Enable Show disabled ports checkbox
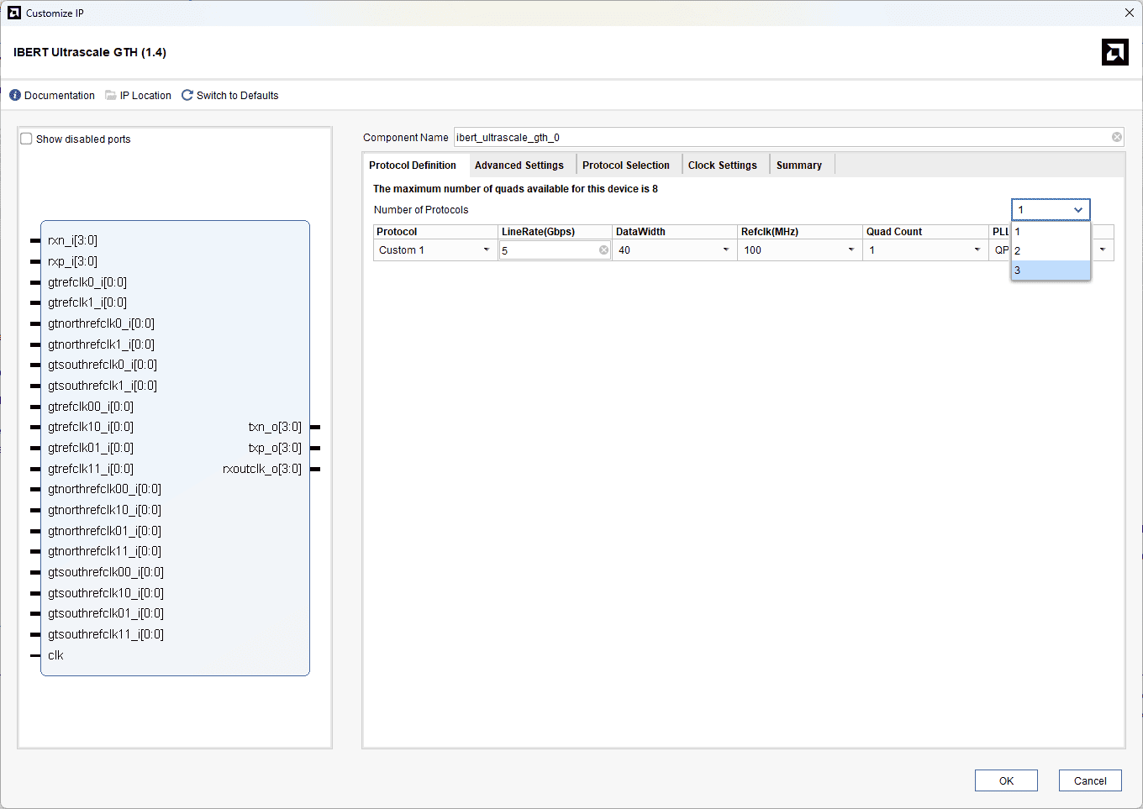1143x809 pixels. click(27, 139)
